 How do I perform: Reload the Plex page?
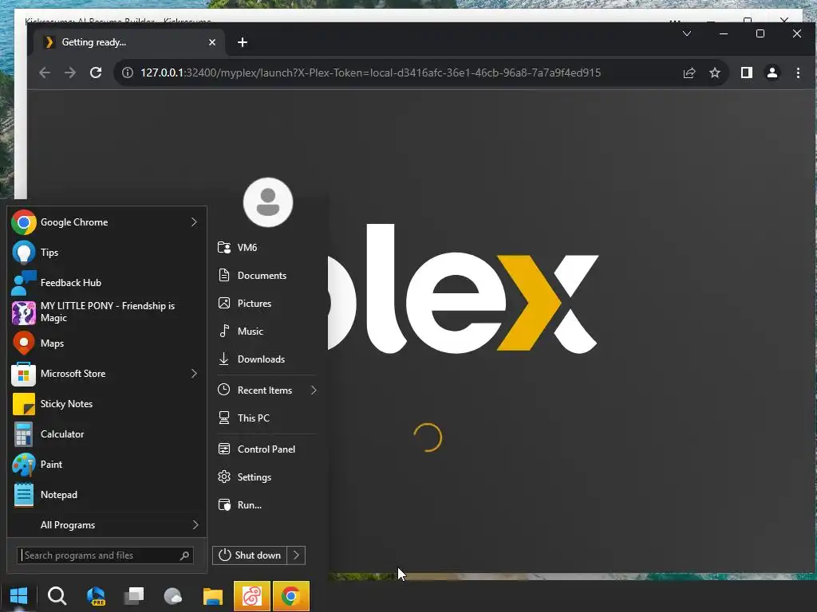pyautogui.click(x=96, y=73)
